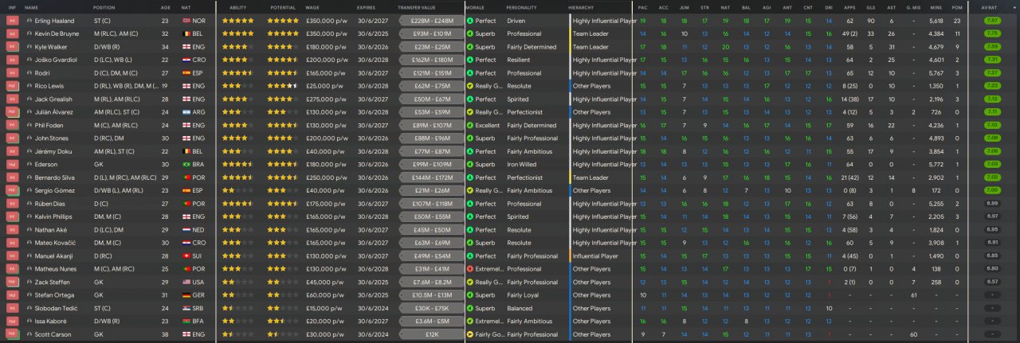
Task: Sort by the POSITION column header
Action: pos(104,6)
